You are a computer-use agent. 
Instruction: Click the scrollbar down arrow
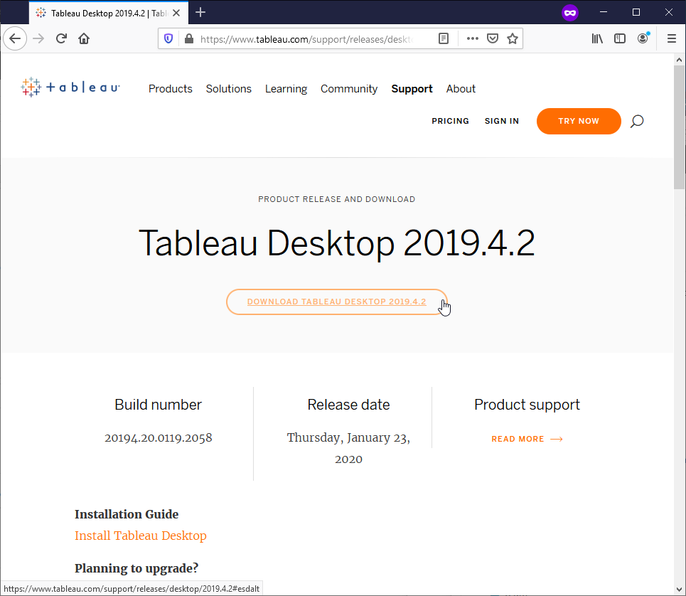pos(679,590)
